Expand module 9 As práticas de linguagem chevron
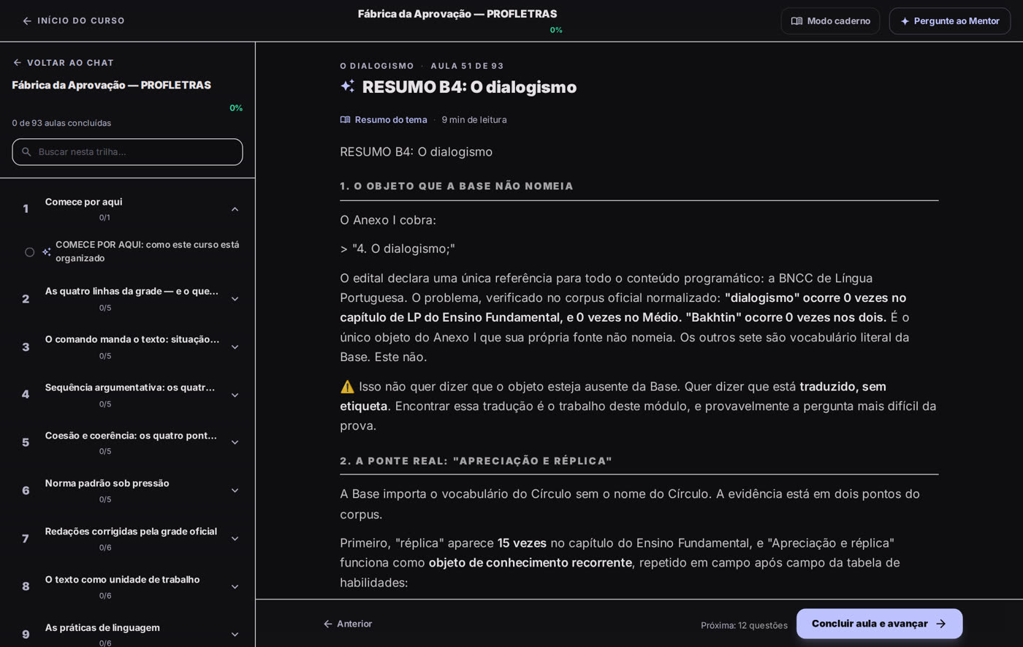Viewport: 1023px width, 647px height. coord(235,635)
